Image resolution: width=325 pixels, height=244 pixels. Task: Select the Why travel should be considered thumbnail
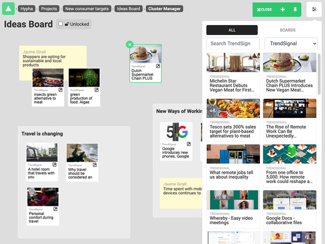pos(82,152)
